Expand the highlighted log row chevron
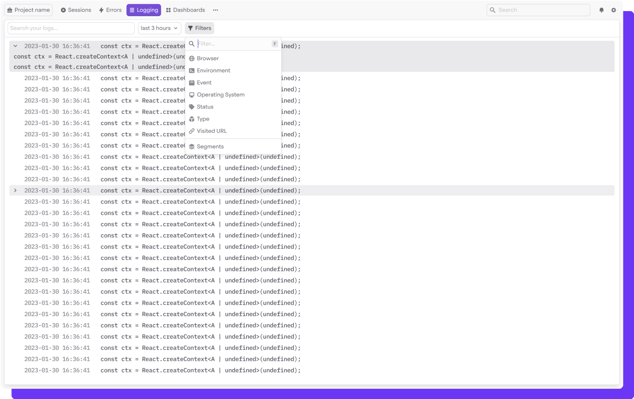This screenshot has height=399, width=634. coord(15,190)
